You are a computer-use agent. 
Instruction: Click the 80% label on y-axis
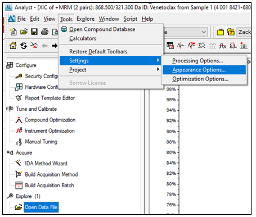tap(171, 184)
